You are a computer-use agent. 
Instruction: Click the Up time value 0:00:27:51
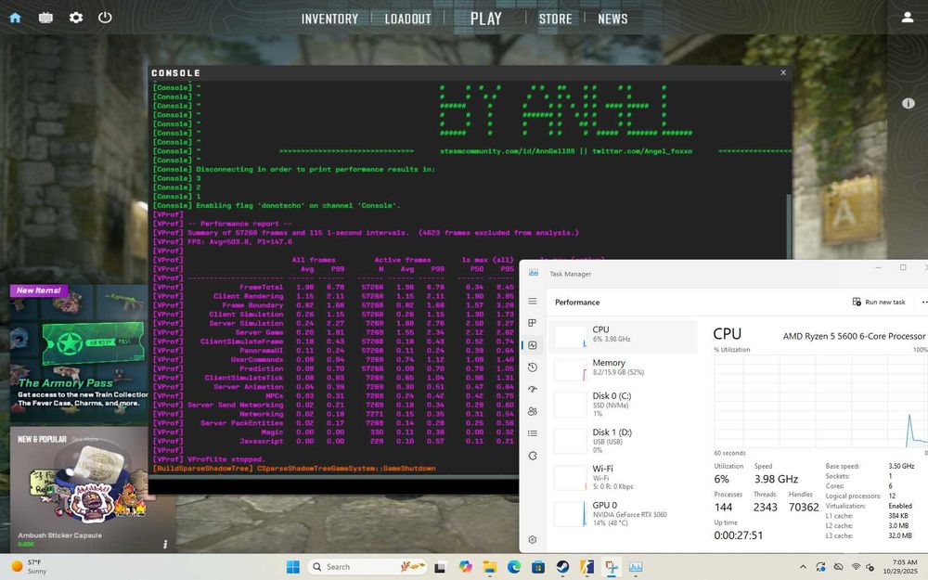(738, 535)
